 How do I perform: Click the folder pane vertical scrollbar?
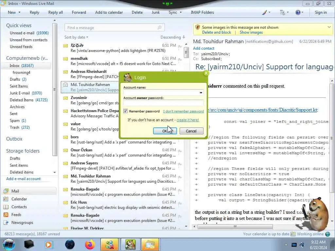[55, 90]
